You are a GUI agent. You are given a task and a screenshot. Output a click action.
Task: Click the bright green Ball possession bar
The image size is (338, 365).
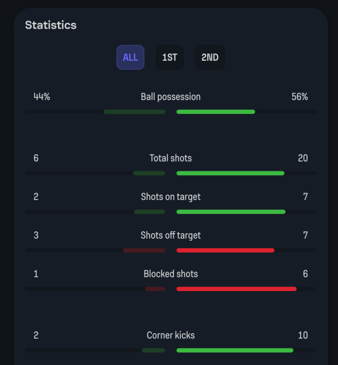pos(215,112)
